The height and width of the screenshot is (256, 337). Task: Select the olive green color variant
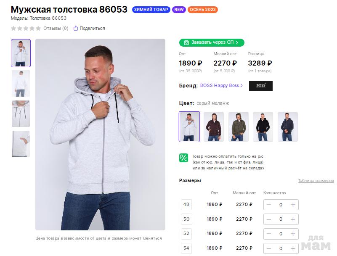pyautogui.click(x=239, y=127)
